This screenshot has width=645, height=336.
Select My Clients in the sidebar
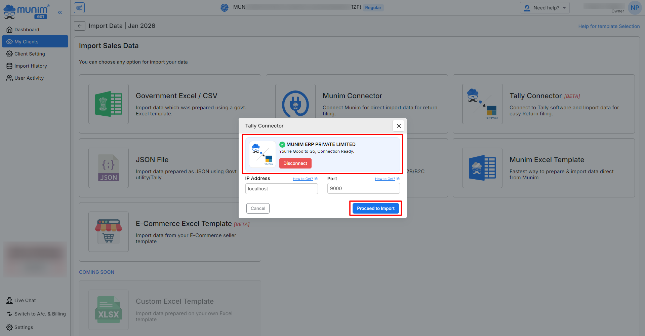(26, 42)
